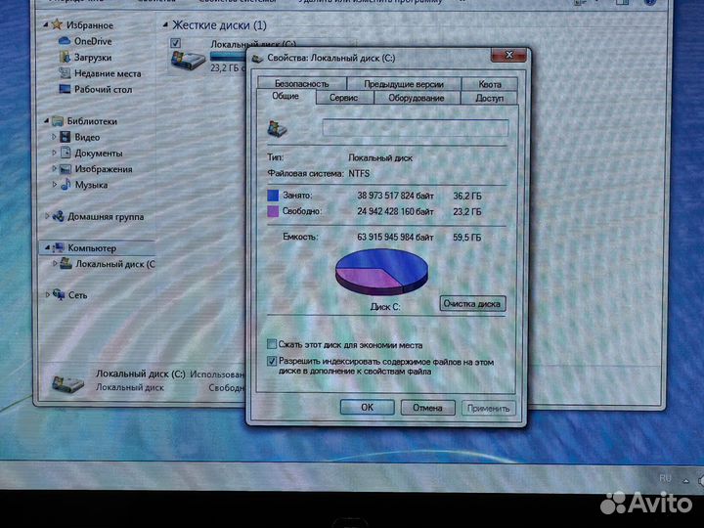Screen dimensions: 704x528
Task: Click the Отмена button
Action: pyautogui.click(x=427, y=408)
